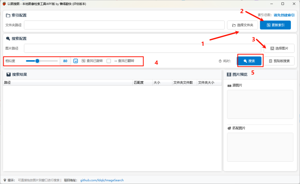This screenshot has height=184, width=300.
Task: Click the 文件夹文件数 column header
Action: coord(184,83)
